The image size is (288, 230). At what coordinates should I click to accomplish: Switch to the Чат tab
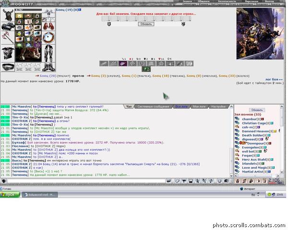tap(129, 106)
